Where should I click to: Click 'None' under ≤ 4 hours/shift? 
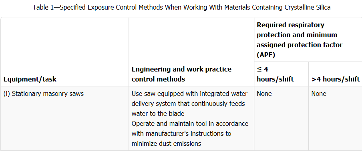(x=264, y=94)
